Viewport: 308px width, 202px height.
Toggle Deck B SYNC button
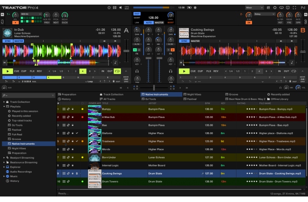point(184,41)
